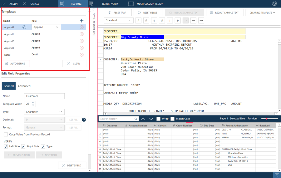Expand the field Type Character dropdown
Screen dimensions: 281x178
pos(44,112)
